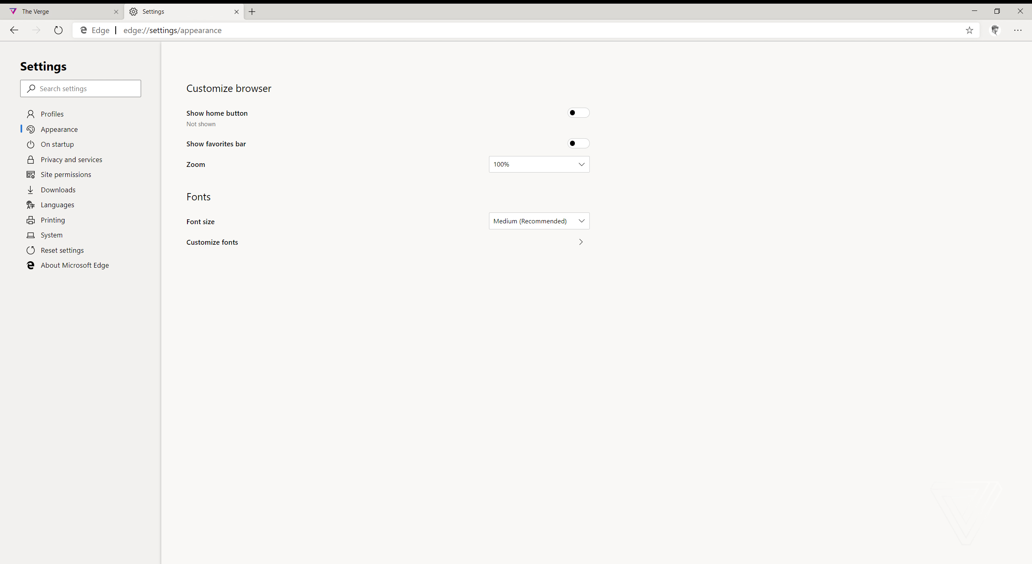The height and width of the screenshot is (564, 1032).
Task: Select Appearance in settings sidebar
Action: 59,129
